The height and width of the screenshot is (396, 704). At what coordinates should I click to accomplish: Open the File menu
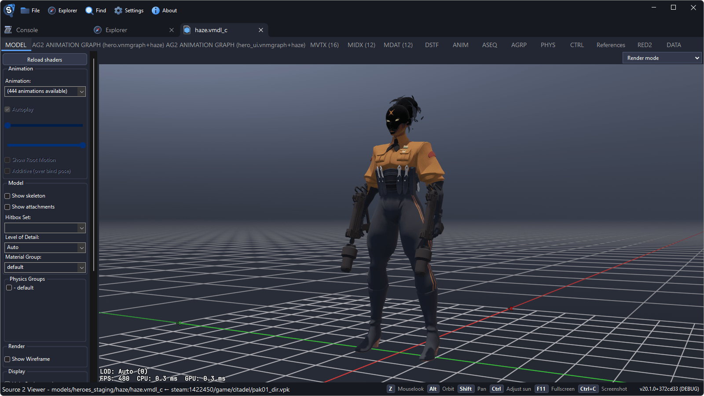pyautogui.click(x=30, y=11)
